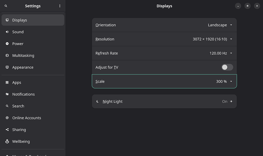This screenshot has width=263, height=156.
Task: Open Search settings in the sidebar
Action: tap(18, 106)
